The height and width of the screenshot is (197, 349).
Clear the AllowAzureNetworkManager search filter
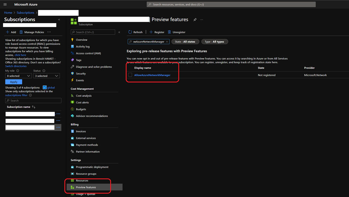coord(167,42)
